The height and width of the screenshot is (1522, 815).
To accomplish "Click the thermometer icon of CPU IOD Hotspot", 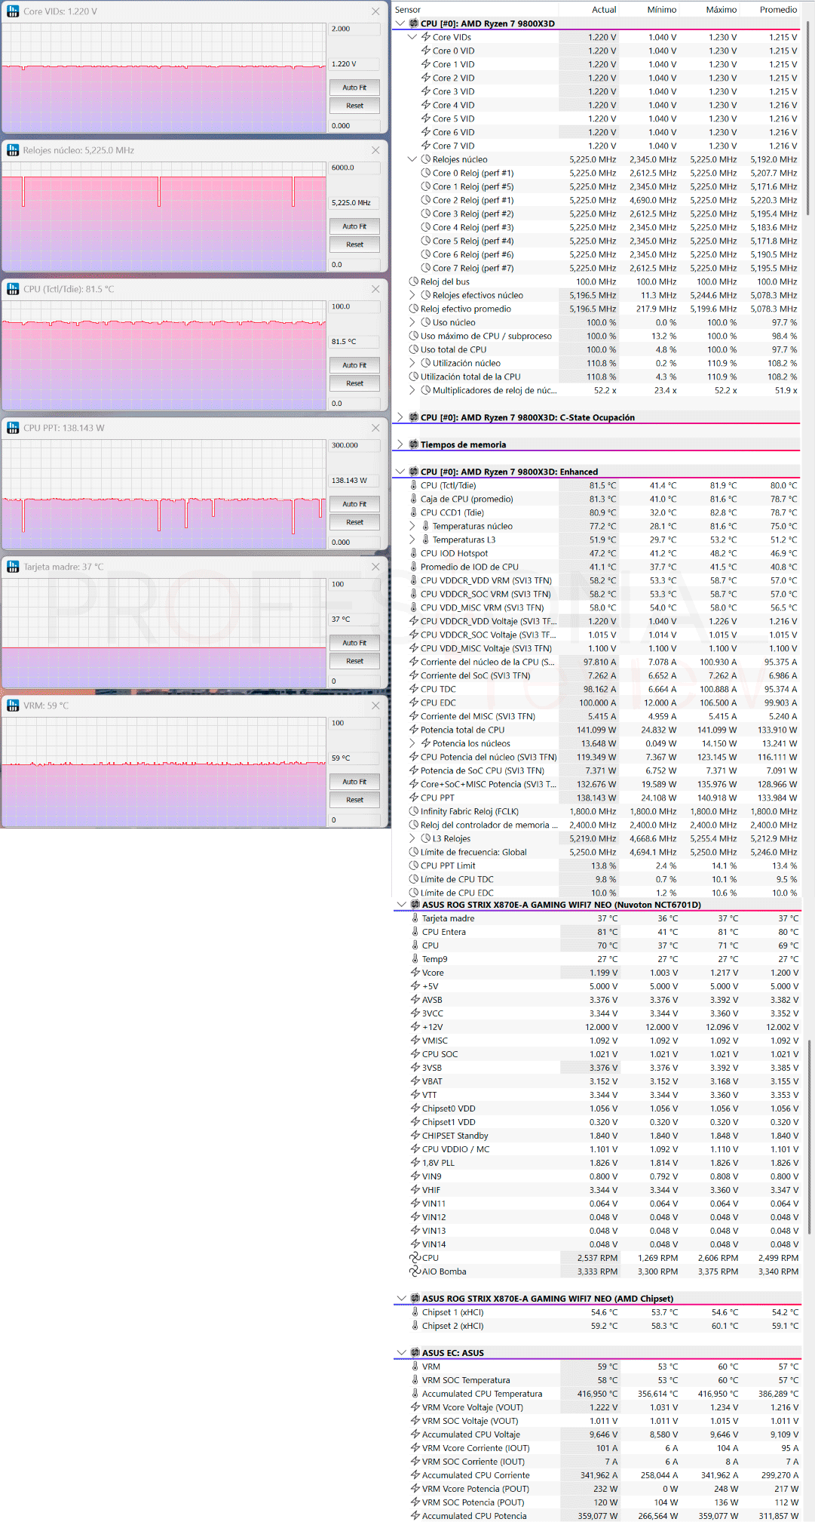I will [413, 553].
